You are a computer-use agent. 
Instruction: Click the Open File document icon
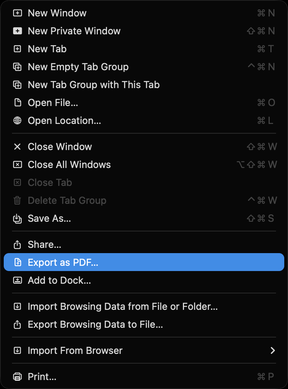pyautogui.click(x=17, y=103)
